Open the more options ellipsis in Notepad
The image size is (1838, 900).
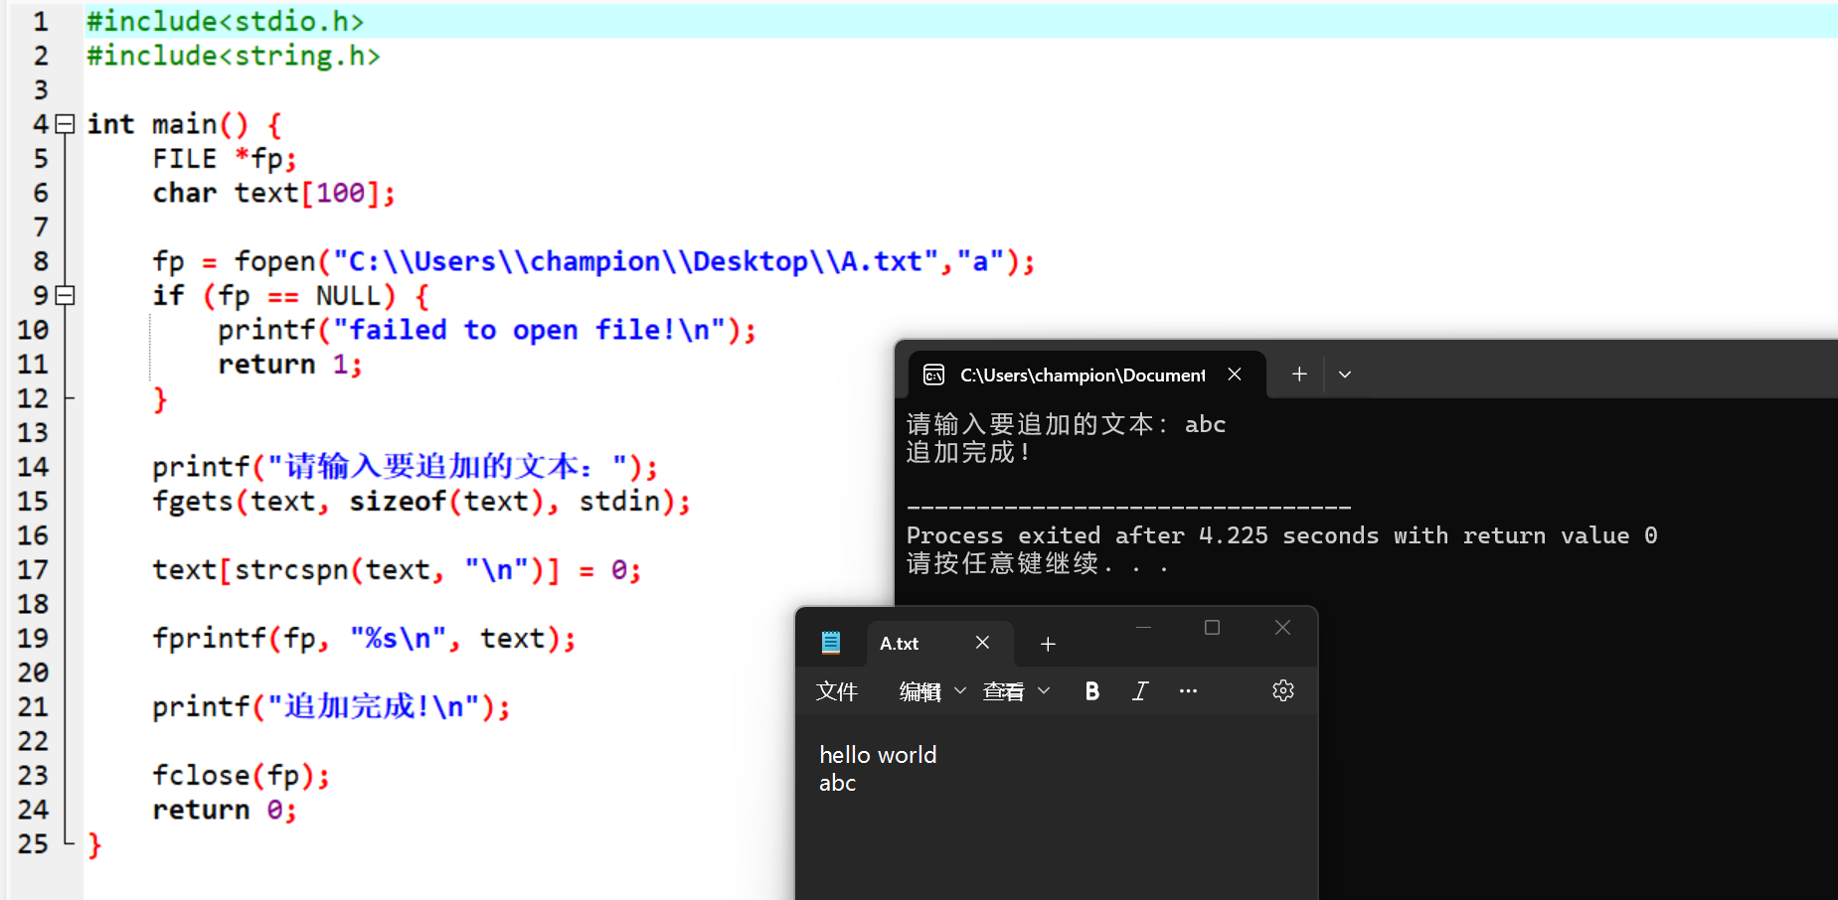(1188, 691)
